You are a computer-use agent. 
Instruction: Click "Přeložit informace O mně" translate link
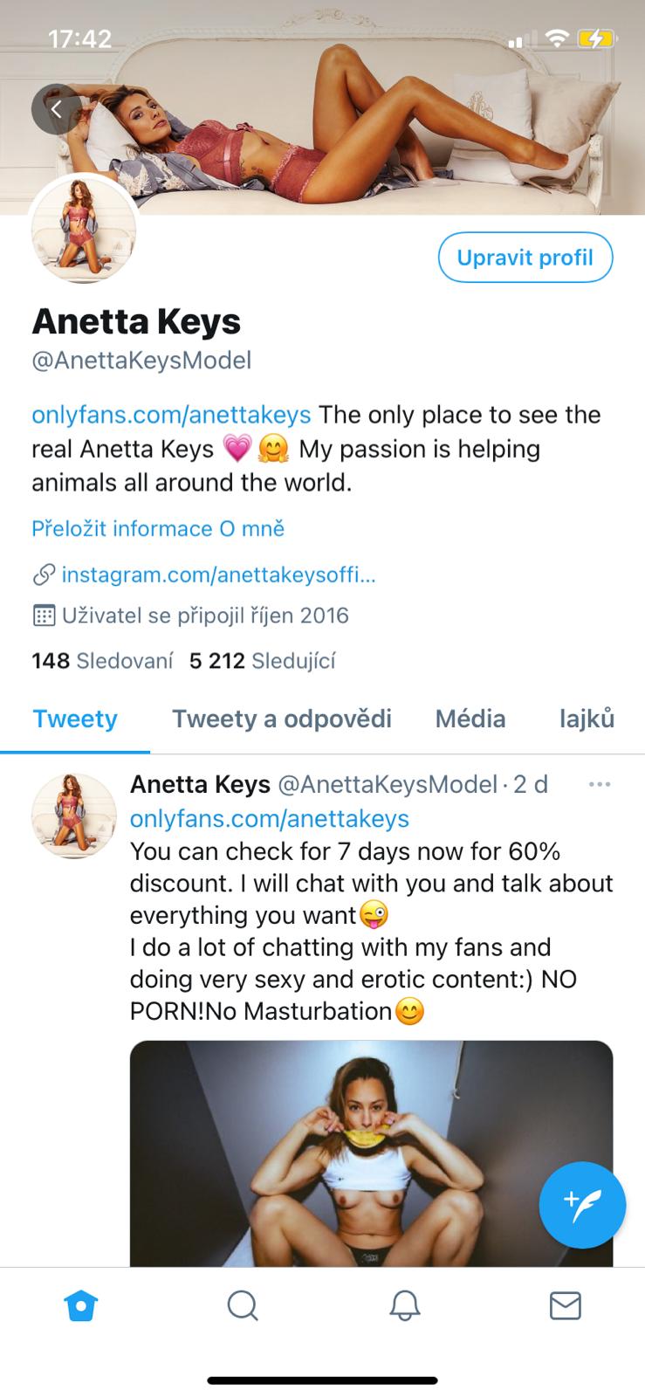tap(158, 528)
